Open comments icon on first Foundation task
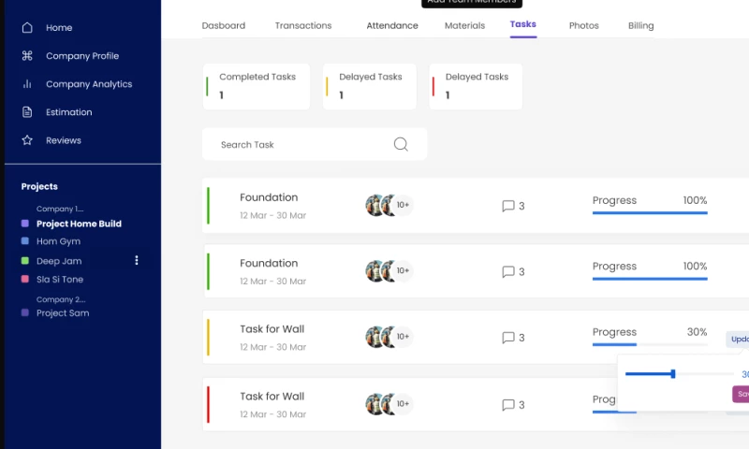The width and height of the screenshot is (749, 449). click(x=508, y=206)
